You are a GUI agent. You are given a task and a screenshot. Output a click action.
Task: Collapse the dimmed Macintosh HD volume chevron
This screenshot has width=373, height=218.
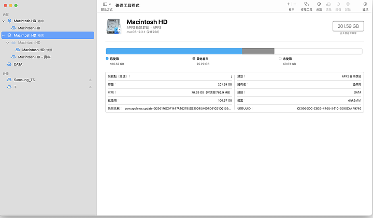coord(8,43)
